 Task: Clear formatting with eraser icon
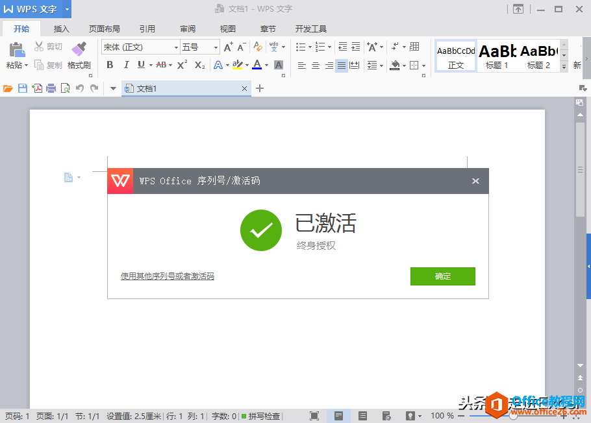[x=258, y=47]
